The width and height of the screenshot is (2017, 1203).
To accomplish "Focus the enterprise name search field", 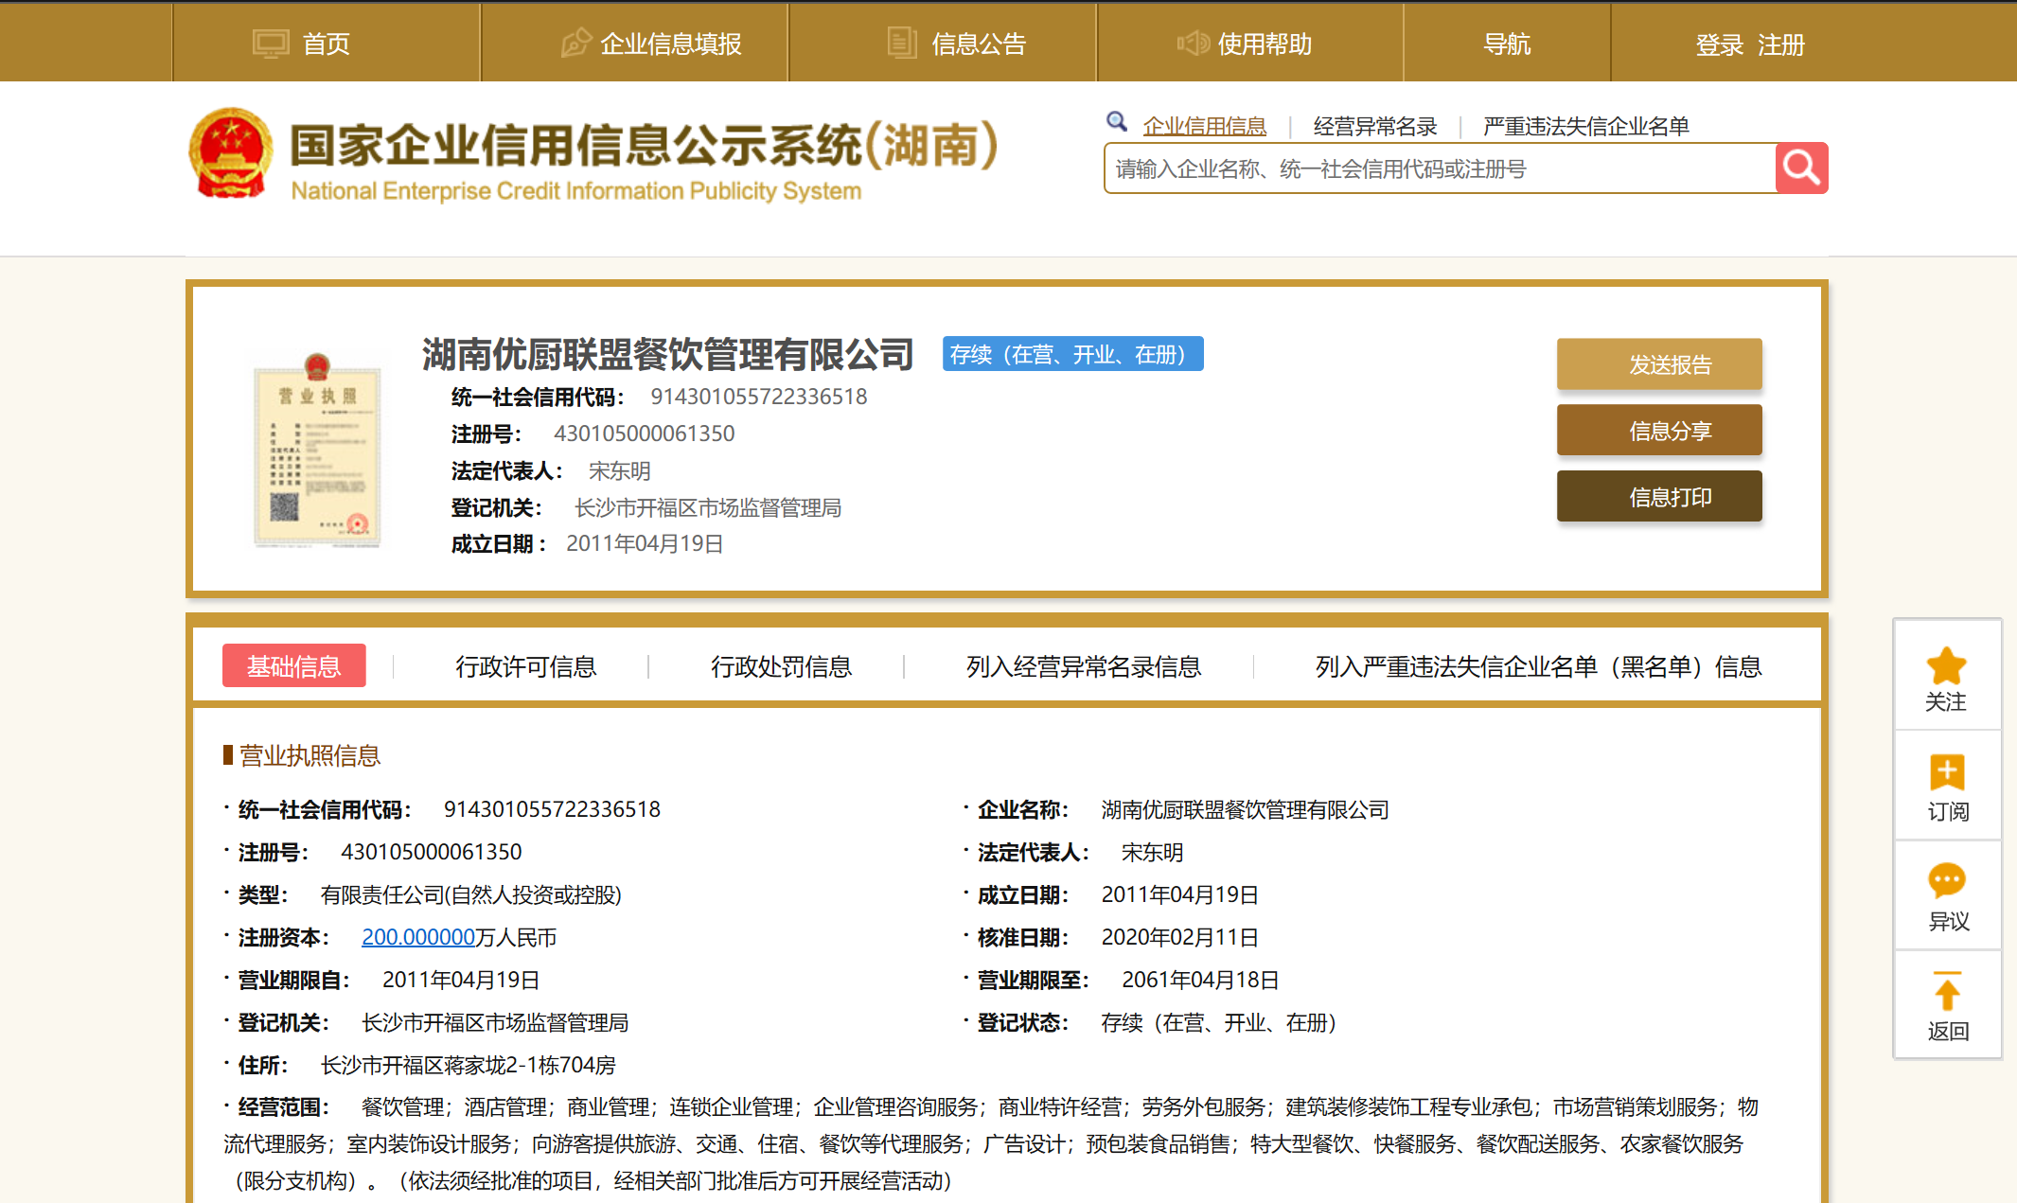I will click(x=1439, y=168).
